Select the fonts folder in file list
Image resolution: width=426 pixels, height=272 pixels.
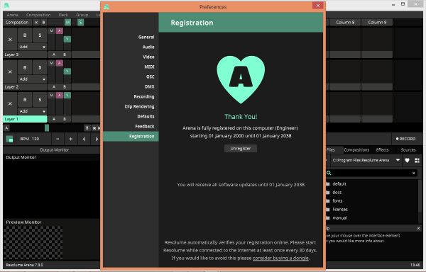pyautogui.click(x=337, y=200)
